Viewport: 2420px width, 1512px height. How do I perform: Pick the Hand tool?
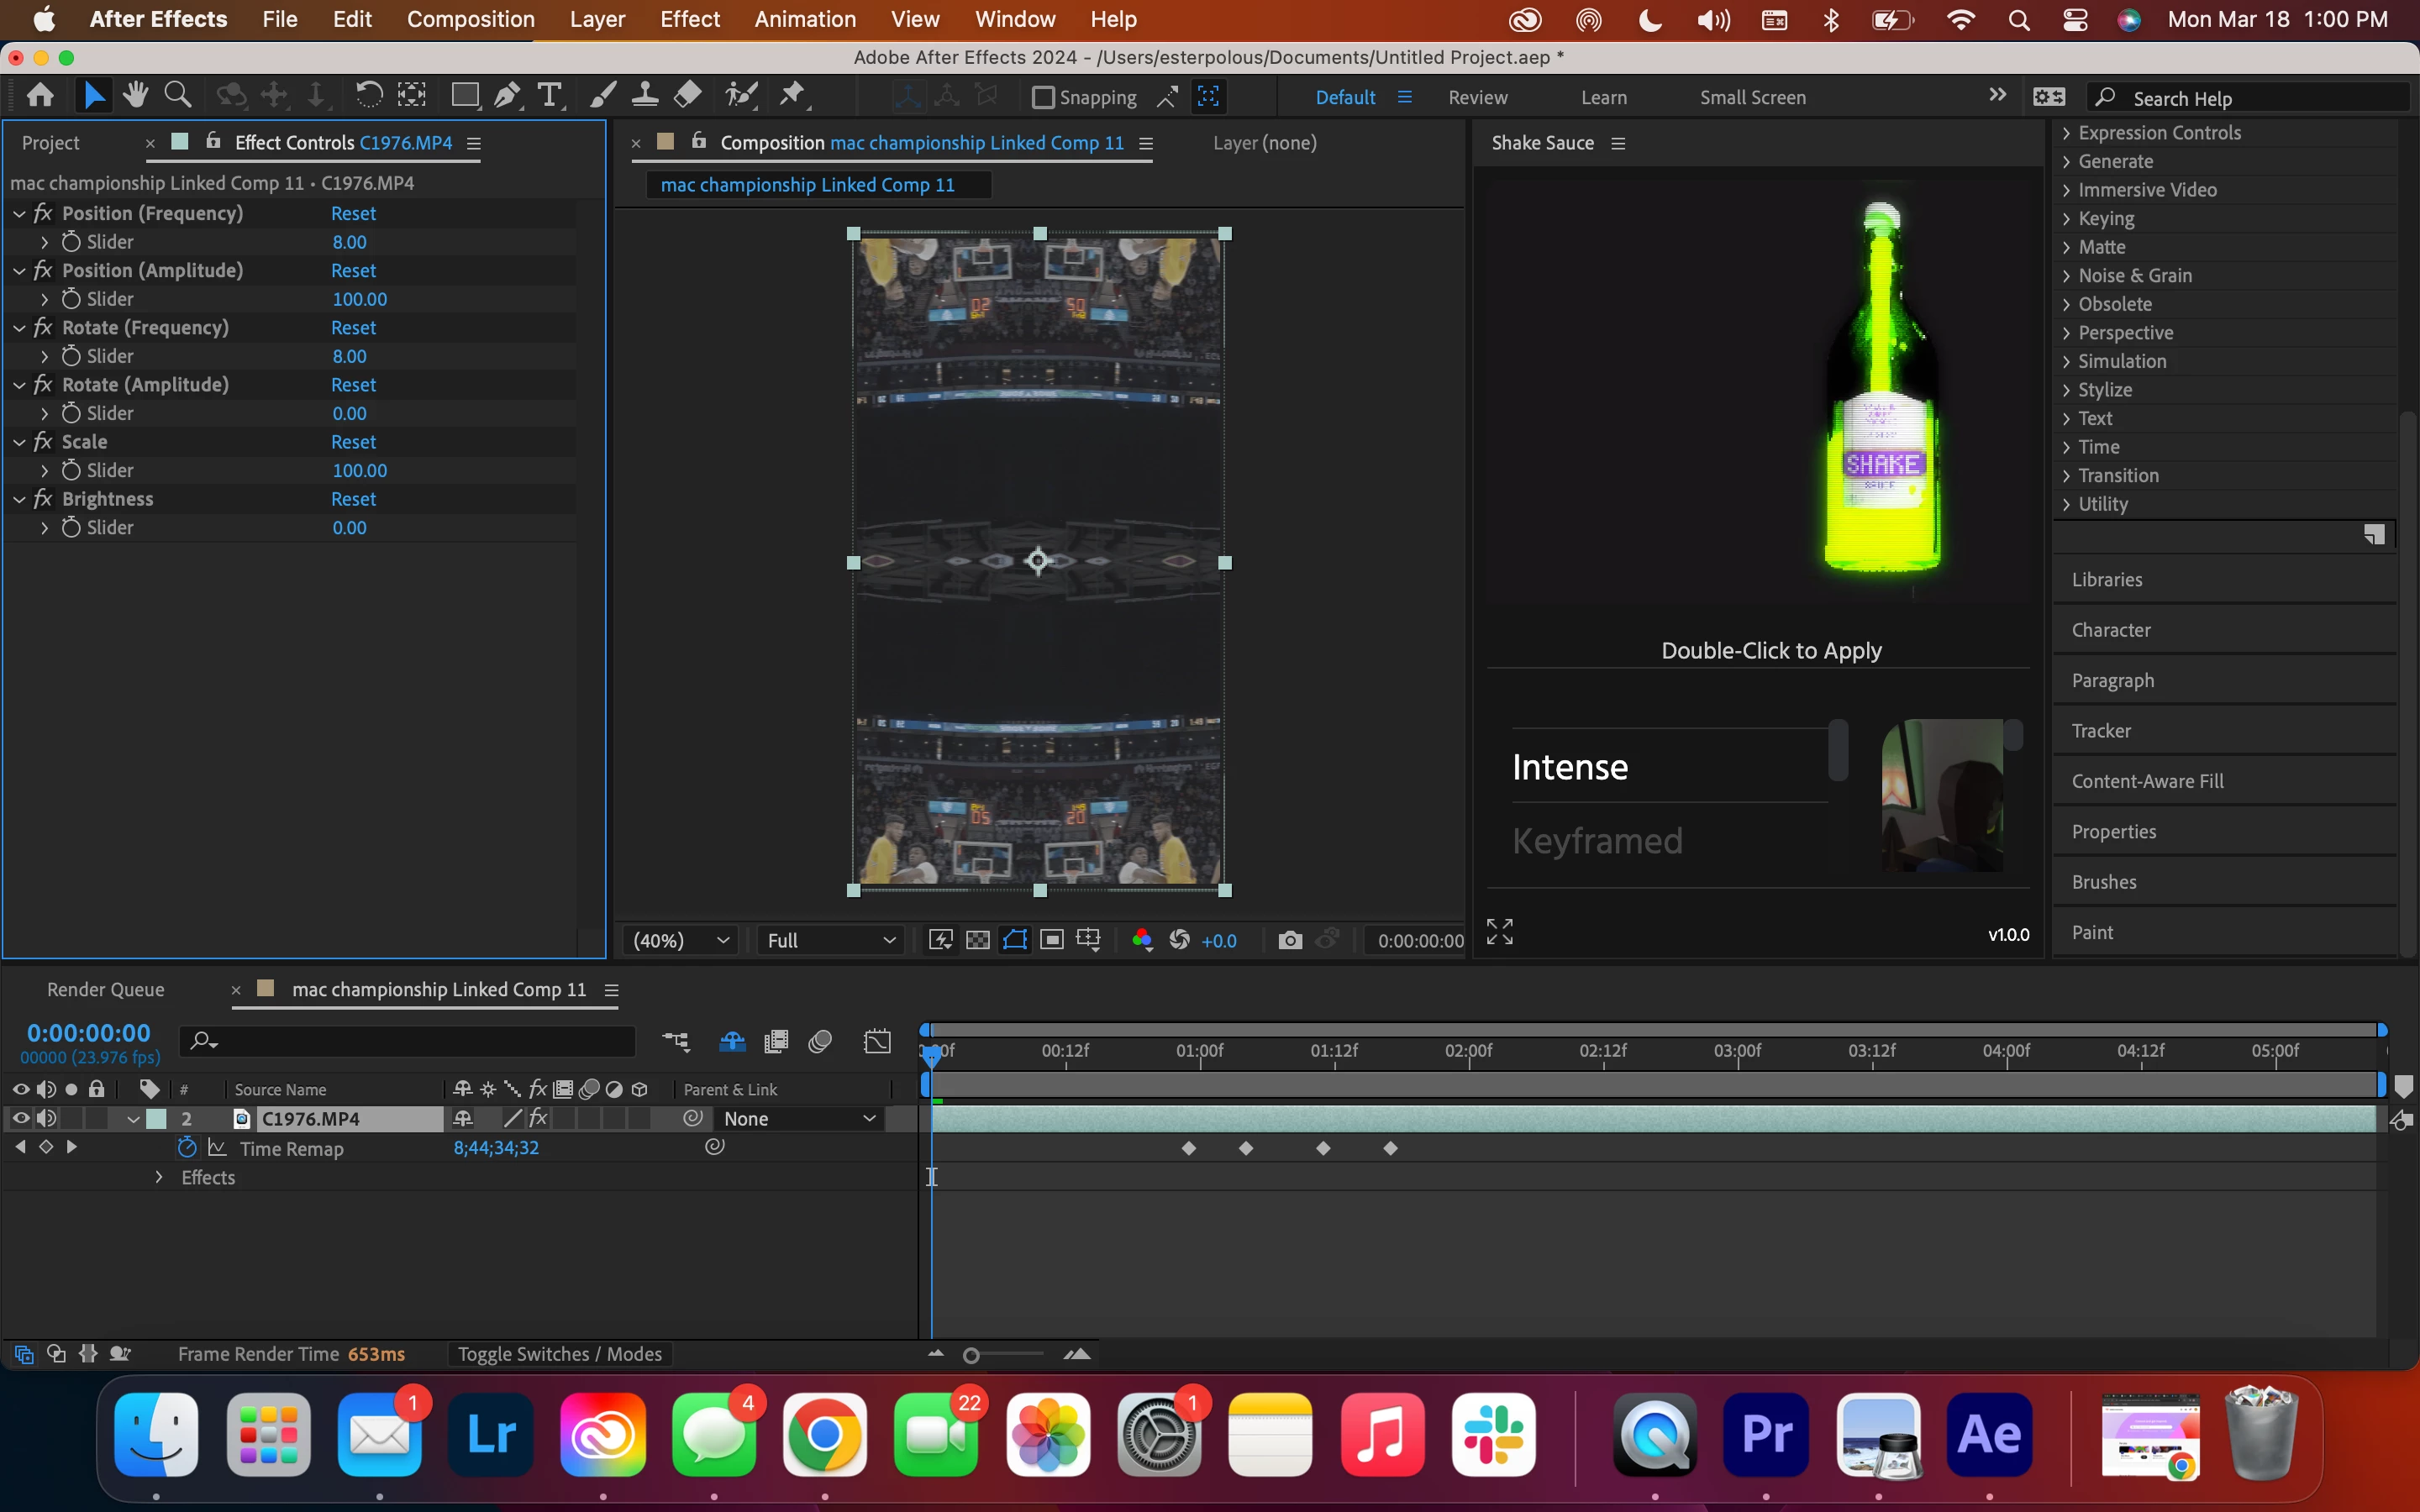(x=135, y=96)
